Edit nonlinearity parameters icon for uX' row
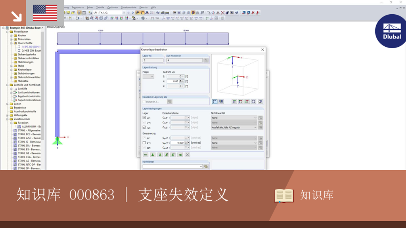Image resolution: width=406 pixels, height=228 pixels. pyautogui.click(x=260, y=118)
